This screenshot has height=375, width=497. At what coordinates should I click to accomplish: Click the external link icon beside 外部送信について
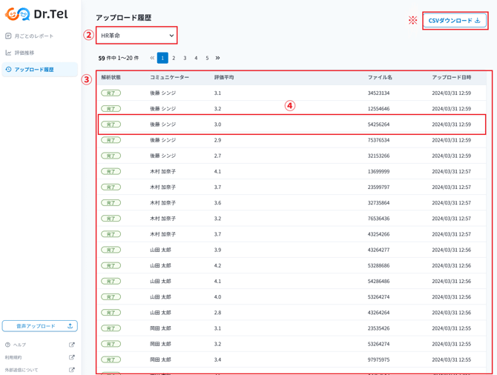[72, 370]
